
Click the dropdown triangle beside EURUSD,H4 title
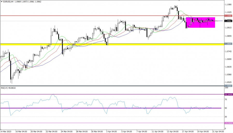[x=1, y=2]
